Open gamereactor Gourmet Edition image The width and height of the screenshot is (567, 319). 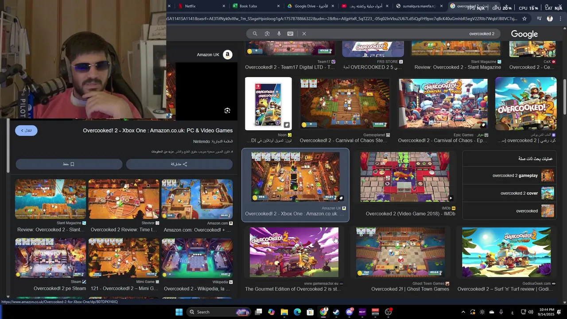294,252
